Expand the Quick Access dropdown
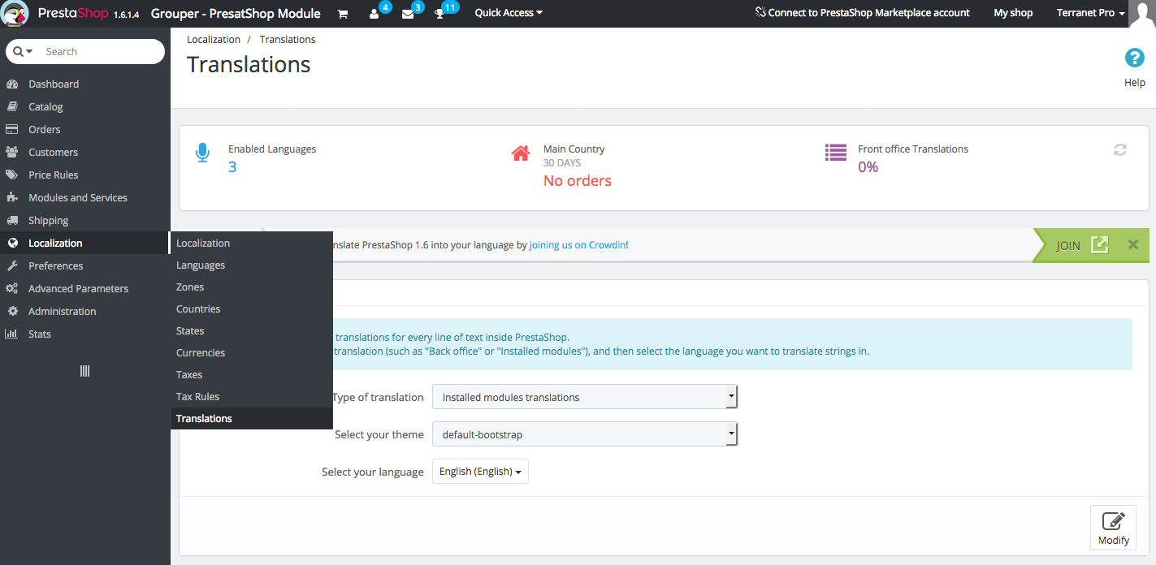The width and height of the screenshot is (1156, 565). [509, 13]
